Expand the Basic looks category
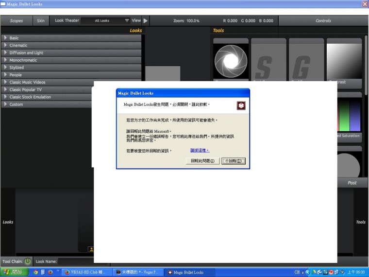 [x=71, y=38]
